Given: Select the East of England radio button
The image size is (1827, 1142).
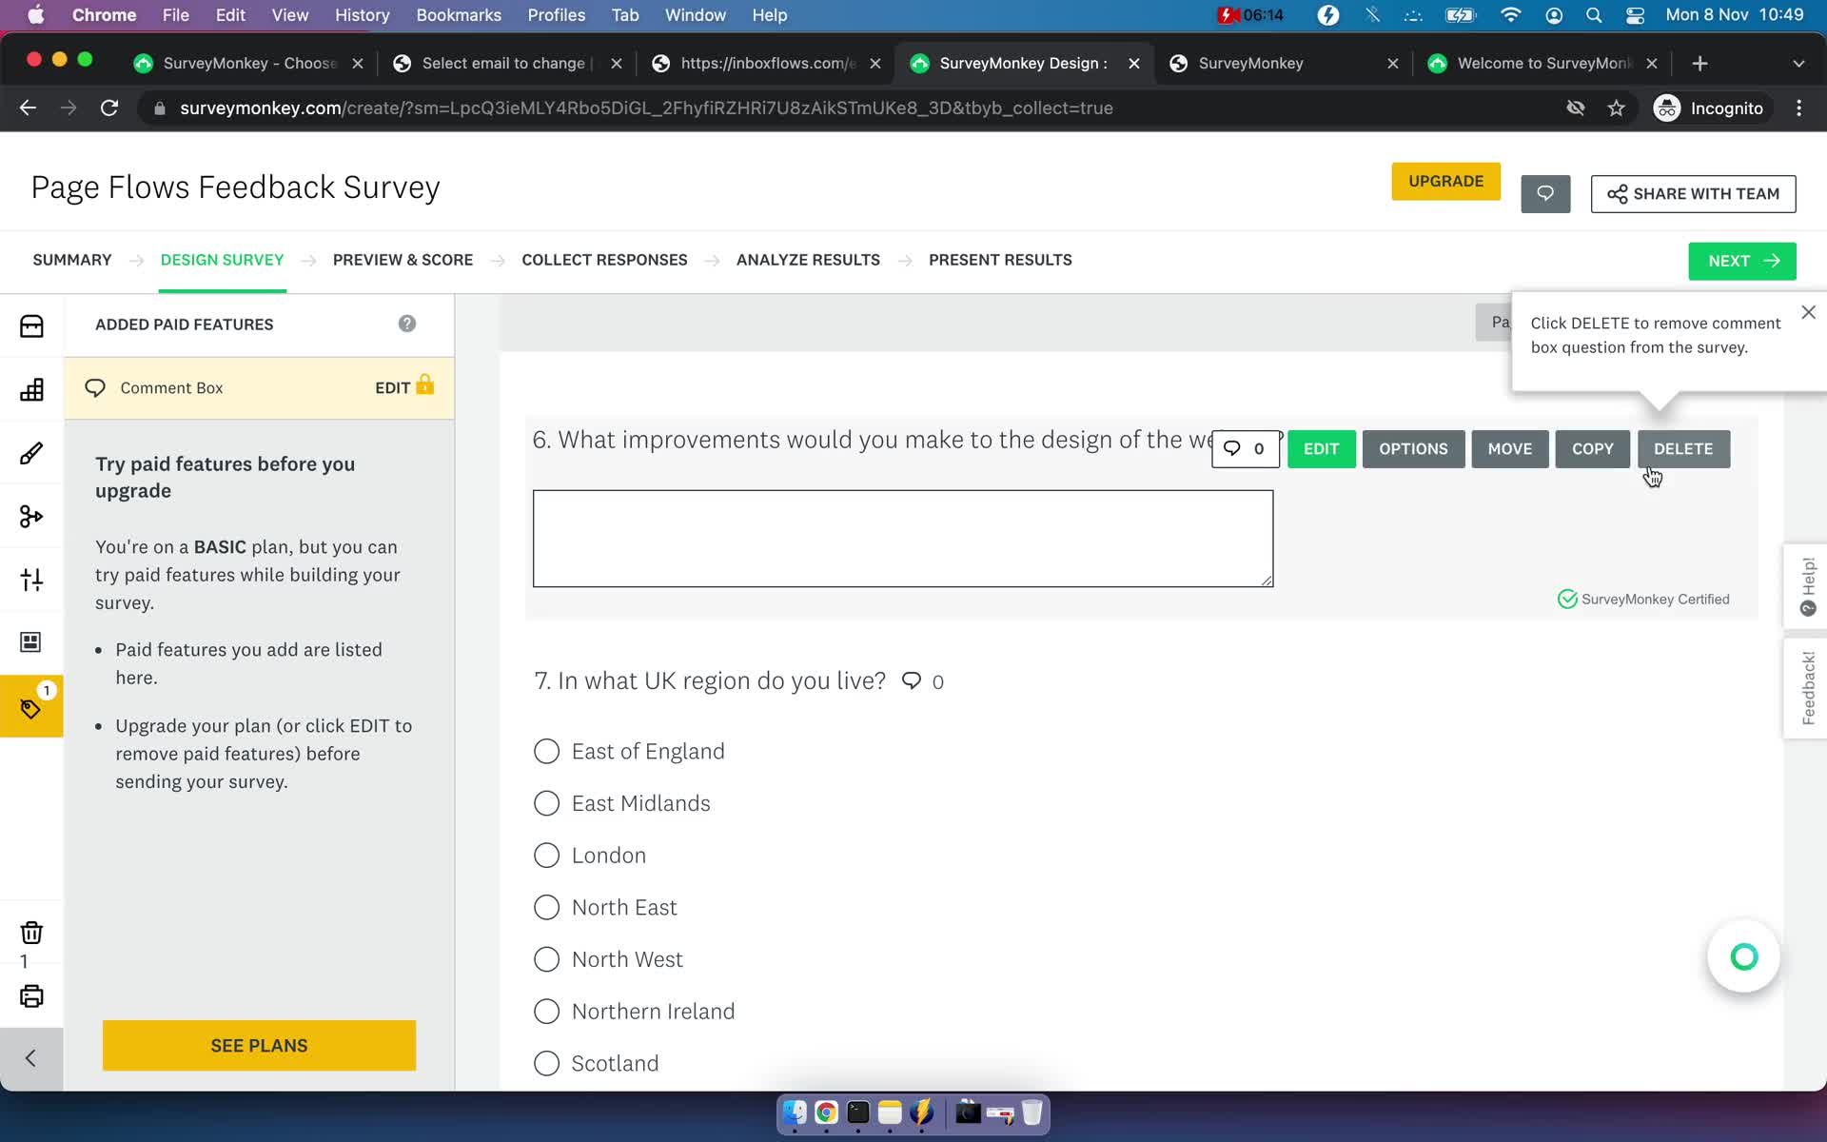Looking at the screenshot, I should [547, 750].
